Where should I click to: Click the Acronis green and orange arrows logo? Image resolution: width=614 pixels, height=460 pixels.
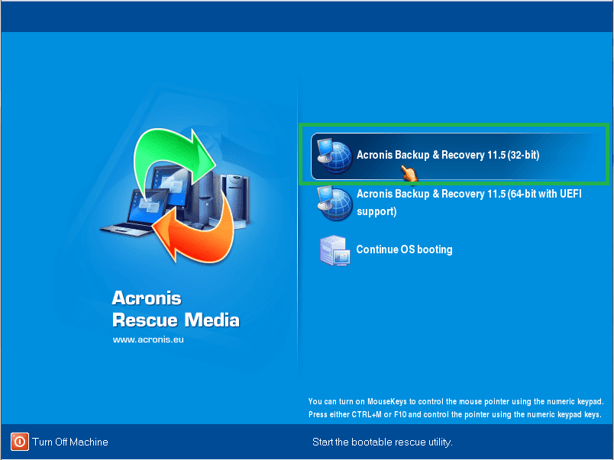pyautogui.click(x=175, y=195)
